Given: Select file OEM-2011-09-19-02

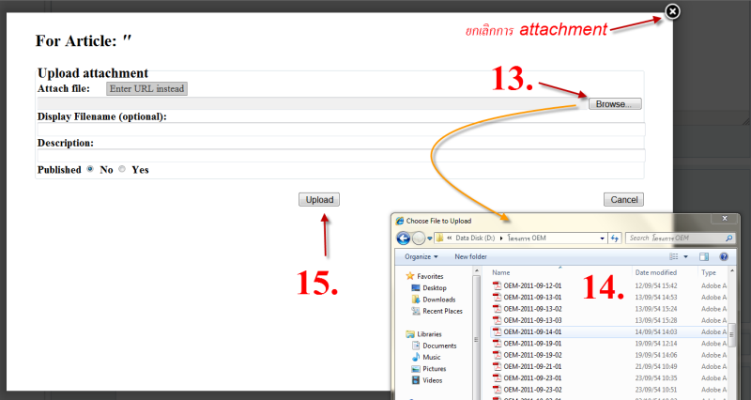Looking at the screenshot, I should 532,355.
